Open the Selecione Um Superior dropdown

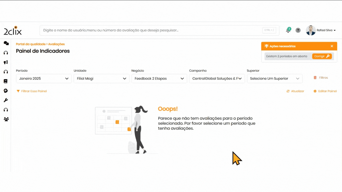pos(275,79)
